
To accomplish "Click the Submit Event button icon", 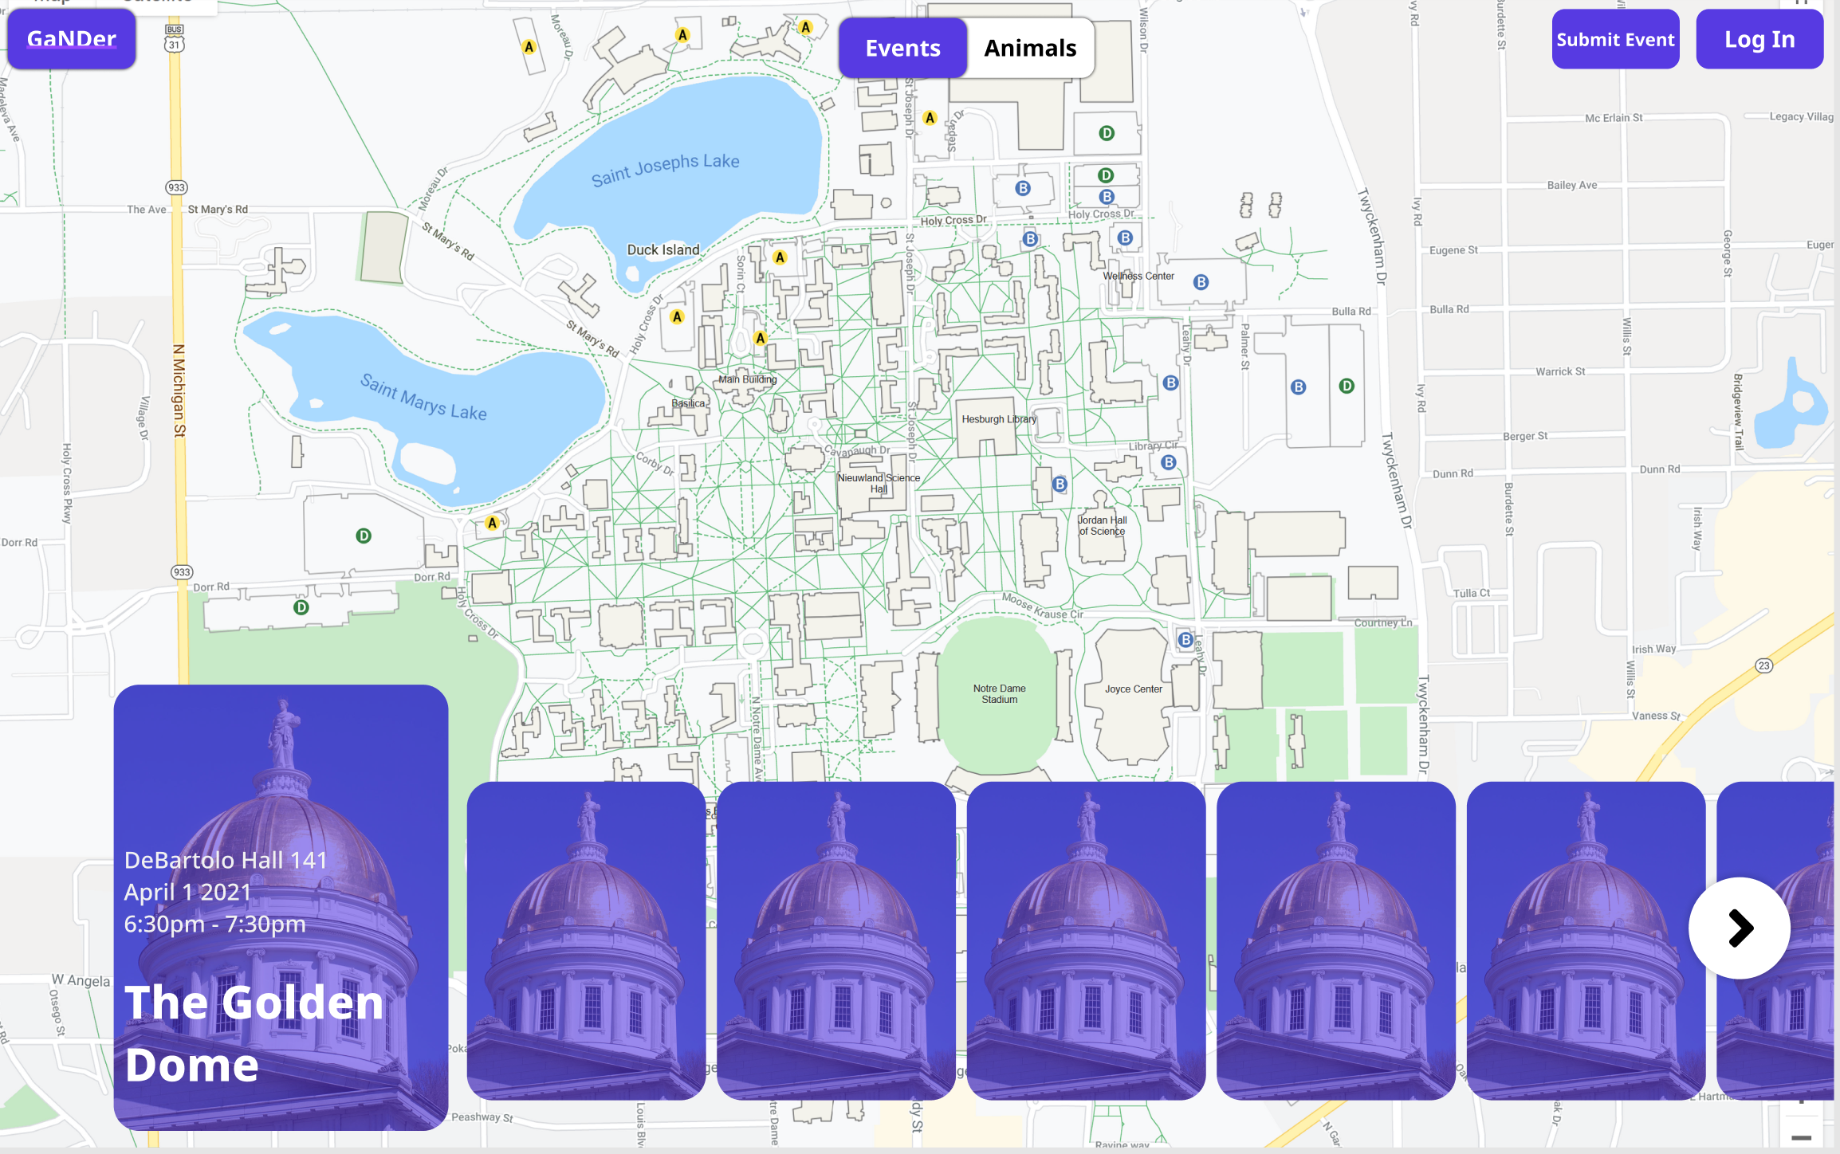I will 1614,37.
